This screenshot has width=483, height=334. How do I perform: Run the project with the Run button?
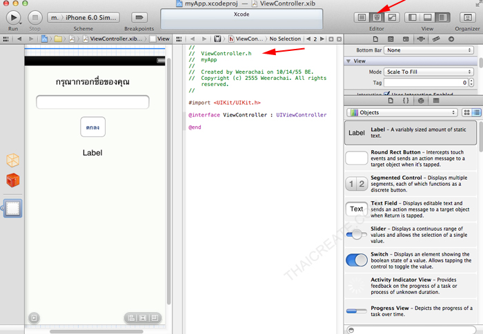coord(13,17)
